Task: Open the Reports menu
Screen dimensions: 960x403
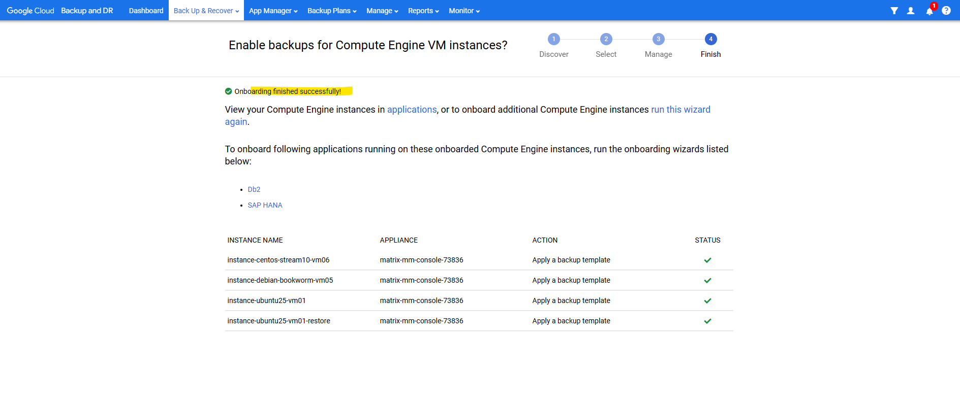Action: [x=423, y=11]
